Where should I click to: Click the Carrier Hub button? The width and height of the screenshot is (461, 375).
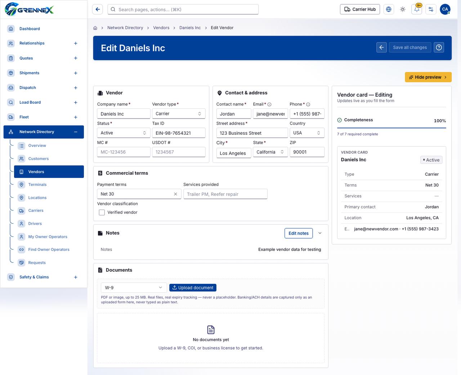click(360, 9)
